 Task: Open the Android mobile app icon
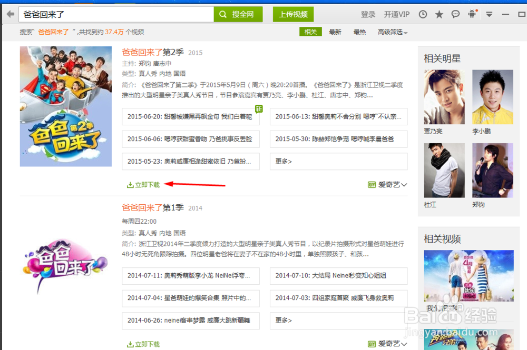(x=472, y=14)
